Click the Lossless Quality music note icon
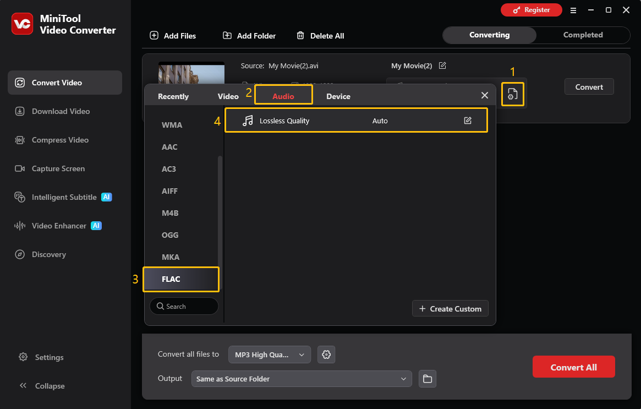 click(248, 121)
